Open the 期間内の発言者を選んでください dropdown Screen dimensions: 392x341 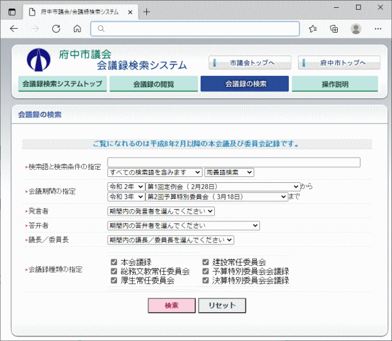coord(161,211)
